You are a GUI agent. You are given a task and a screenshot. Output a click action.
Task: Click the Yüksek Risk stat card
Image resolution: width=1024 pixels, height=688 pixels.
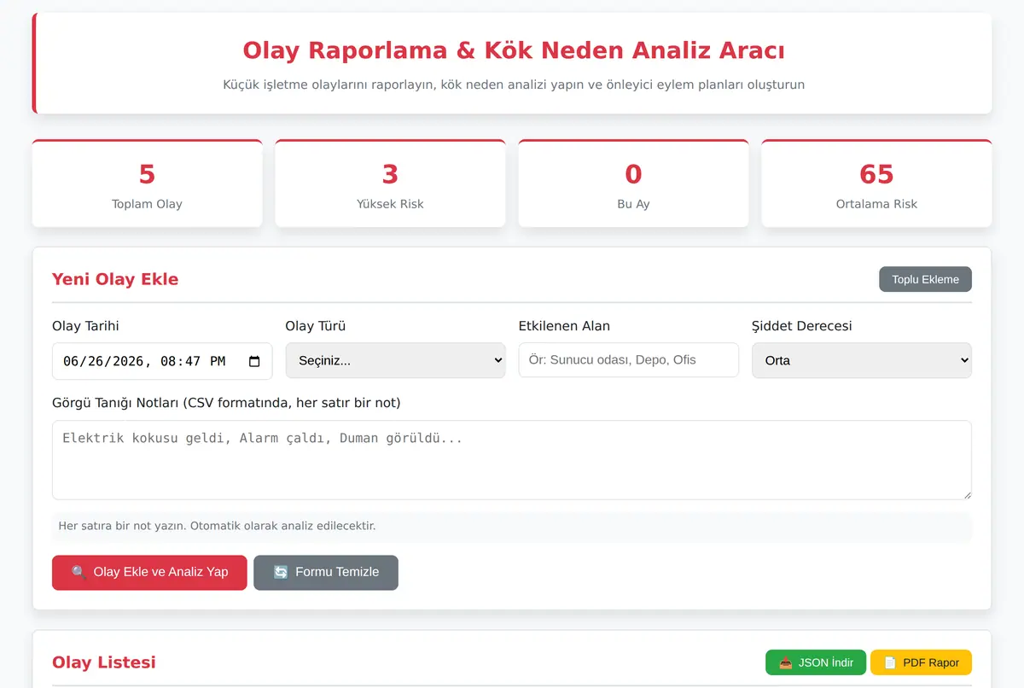pyautogui.click(x=390, y=184)
